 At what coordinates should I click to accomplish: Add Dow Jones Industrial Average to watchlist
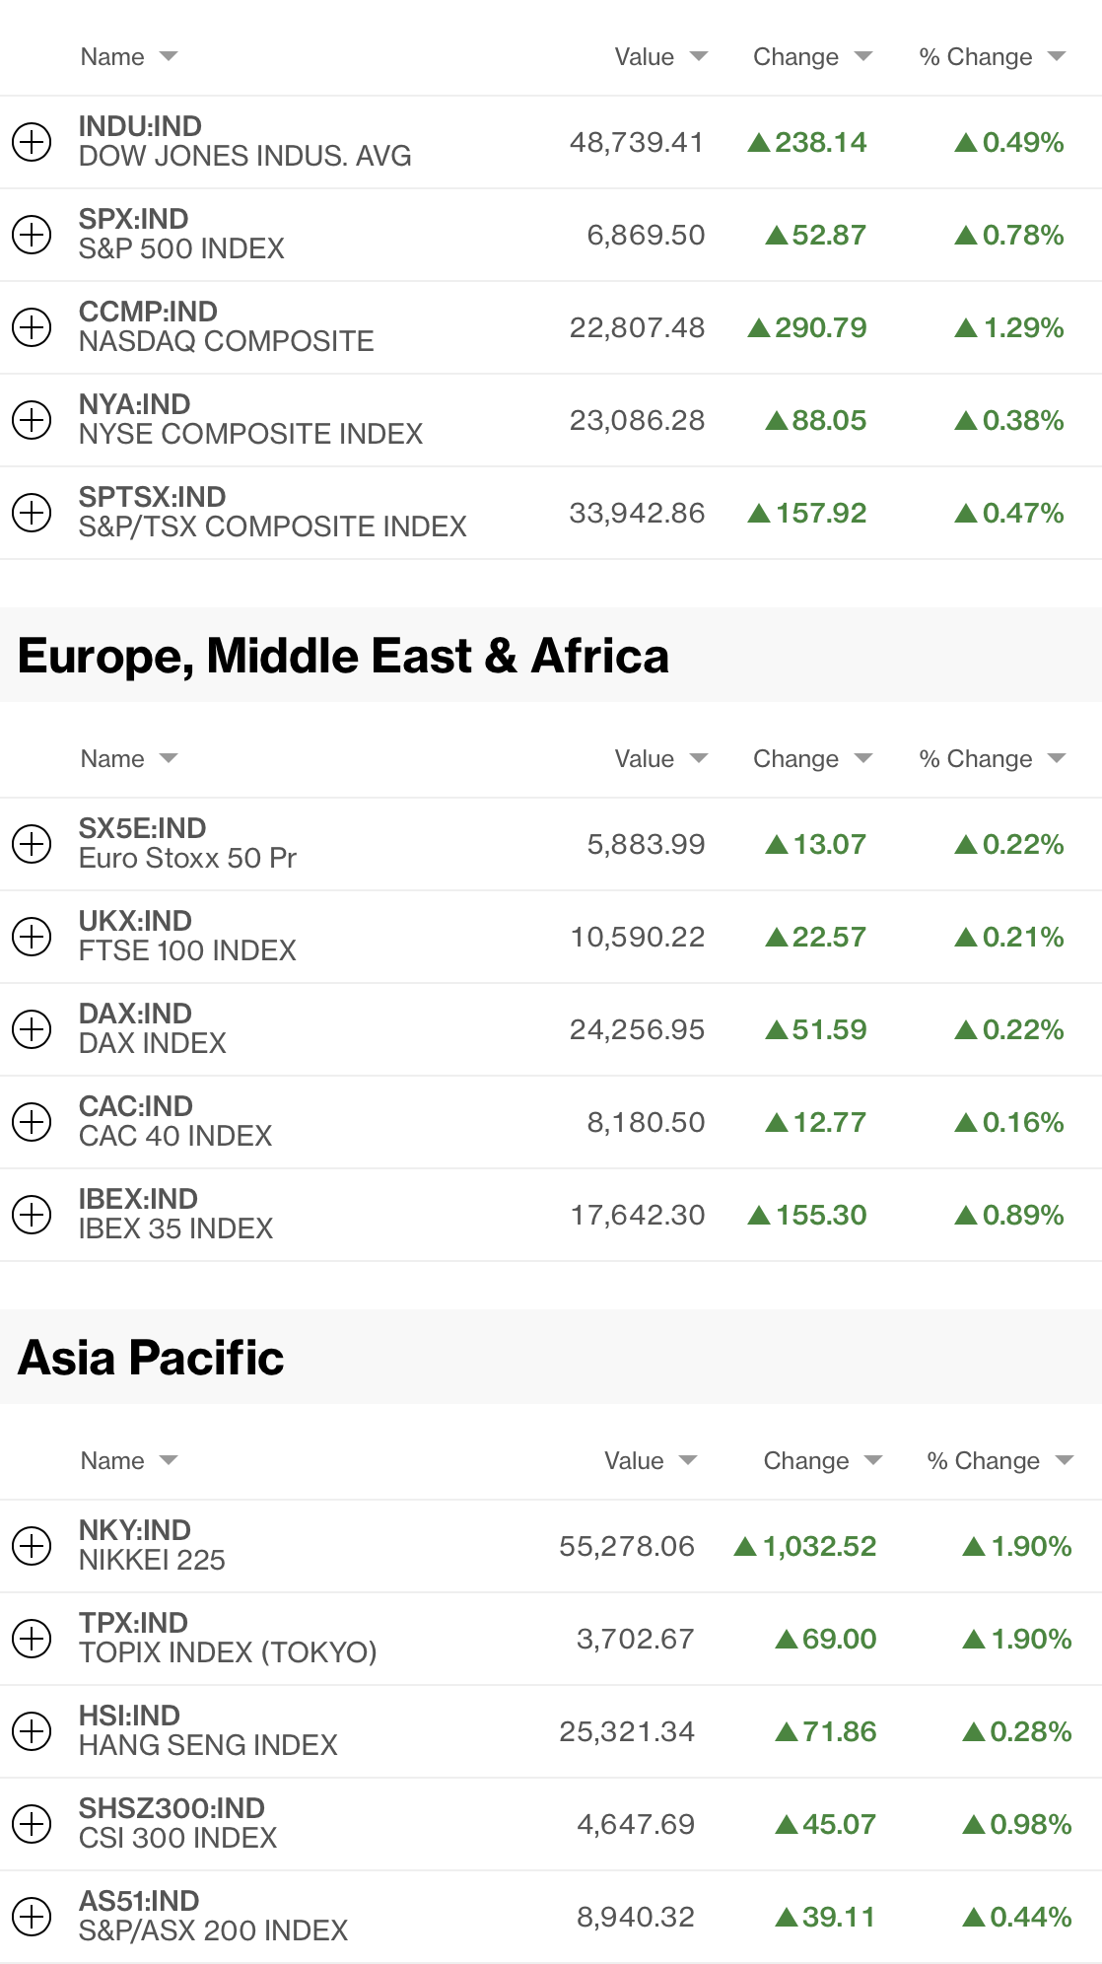tap(32, 142)
